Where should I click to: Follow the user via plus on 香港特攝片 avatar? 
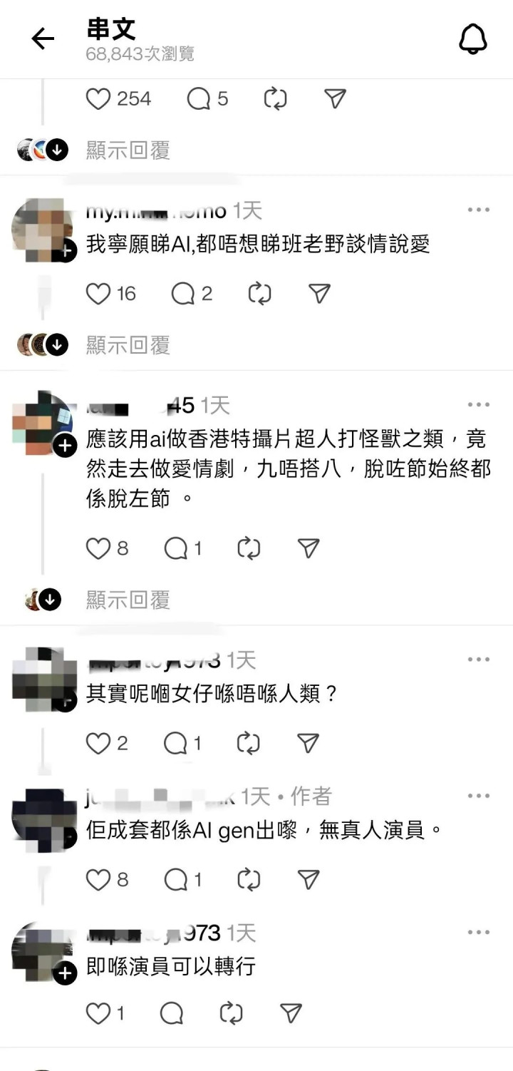65,446
